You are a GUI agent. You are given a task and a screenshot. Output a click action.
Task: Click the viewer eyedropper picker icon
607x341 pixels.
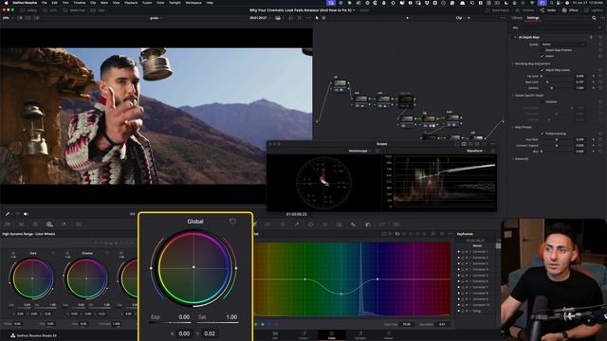click(8, 214)
